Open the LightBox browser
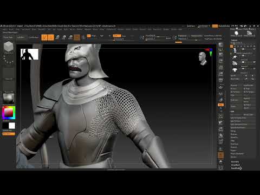 pos(21,37)
